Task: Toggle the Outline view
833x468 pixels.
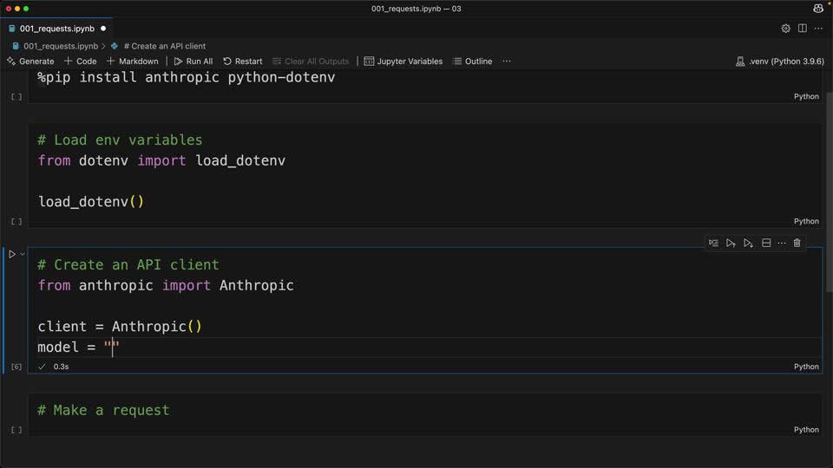Action: (472, 61)
